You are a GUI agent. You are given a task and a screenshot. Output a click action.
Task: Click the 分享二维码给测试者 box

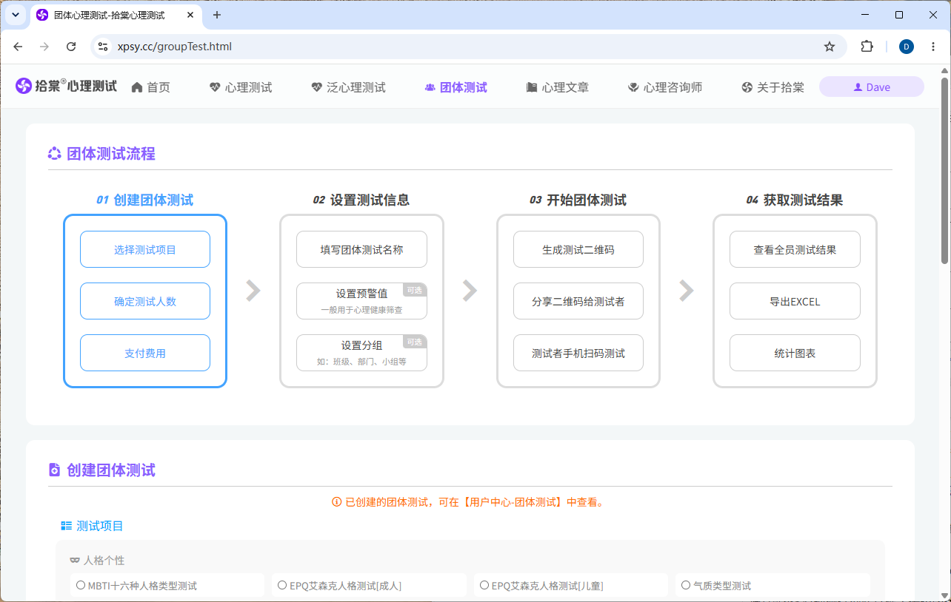[x=578, y=301]
